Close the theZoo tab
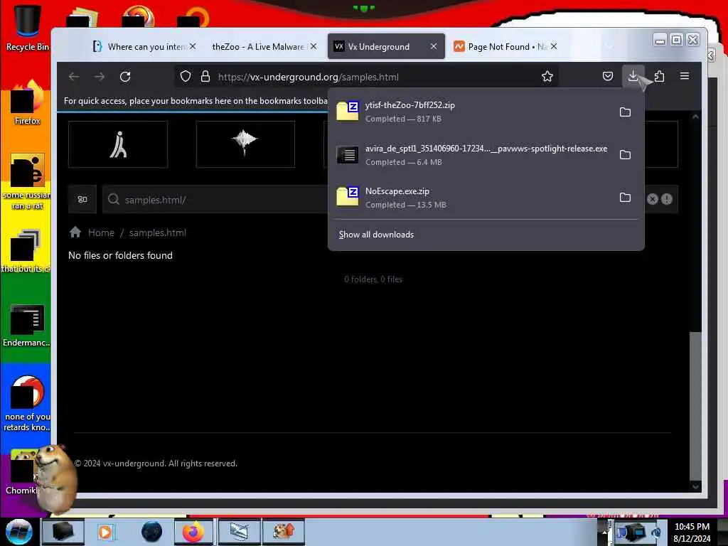 click(314, 46)
